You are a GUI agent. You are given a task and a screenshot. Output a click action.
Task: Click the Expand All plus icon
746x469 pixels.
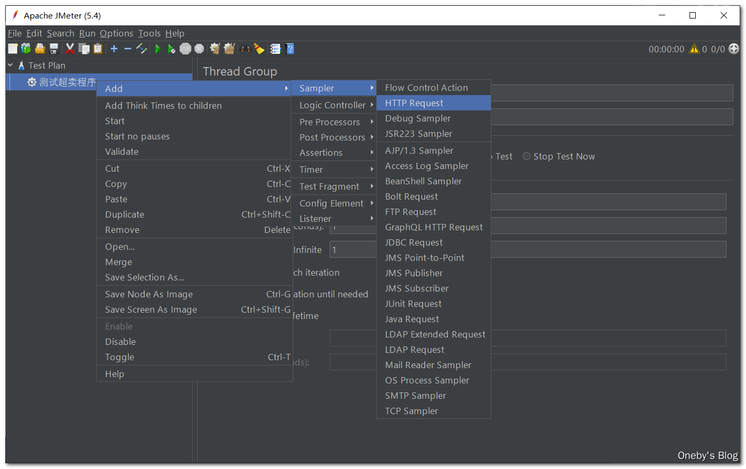tap(114, 49)
